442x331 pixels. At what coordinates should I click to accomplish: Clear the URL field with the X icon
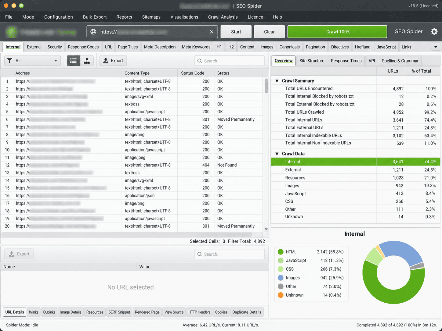coord(212,32)
